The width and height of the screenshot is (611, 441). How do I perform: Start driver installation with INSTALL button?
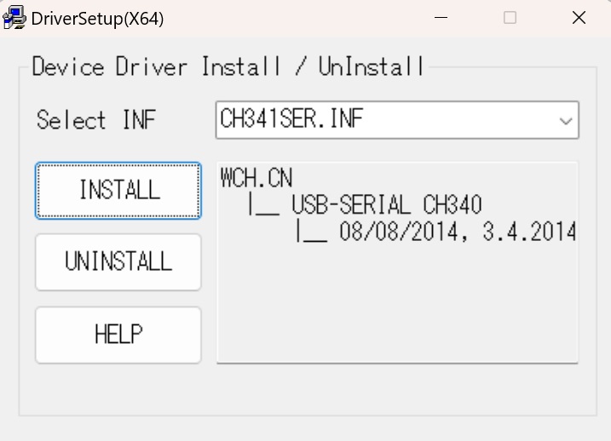[x=118, y=191]
